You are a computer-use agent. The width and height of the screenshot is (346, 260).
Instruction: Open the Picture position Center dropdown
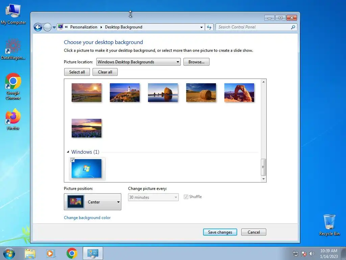(93, 202)
